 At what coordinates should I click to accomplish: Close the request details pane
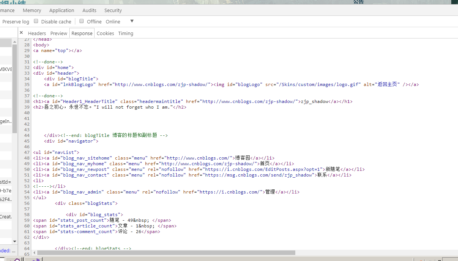click(x=21, y=33)
